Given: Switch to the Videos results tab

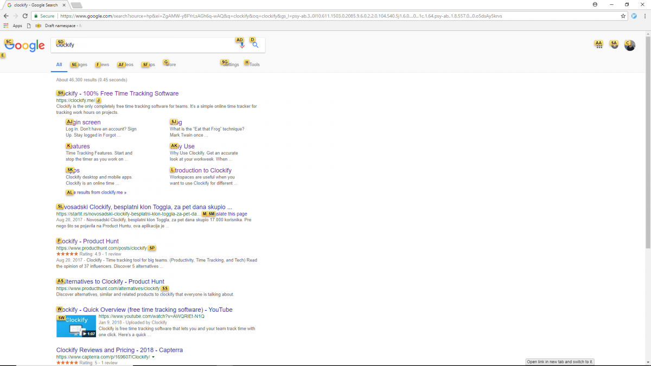Looking at the screenshot, I should pyautogui.click(x=125, y=65).
